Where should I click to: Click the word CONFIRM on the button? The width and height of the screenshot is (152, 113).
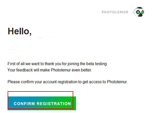coord(24,104)
